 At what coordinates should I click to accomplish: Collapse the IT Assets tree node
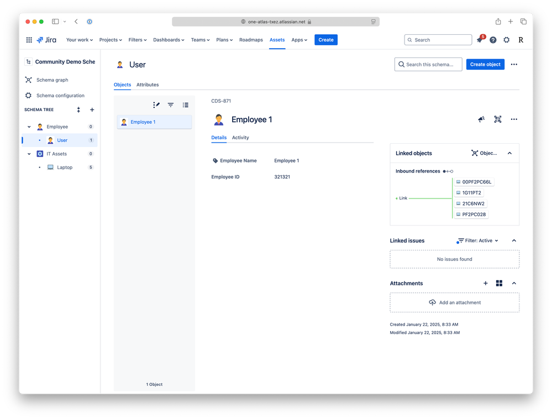click(29, 154)
